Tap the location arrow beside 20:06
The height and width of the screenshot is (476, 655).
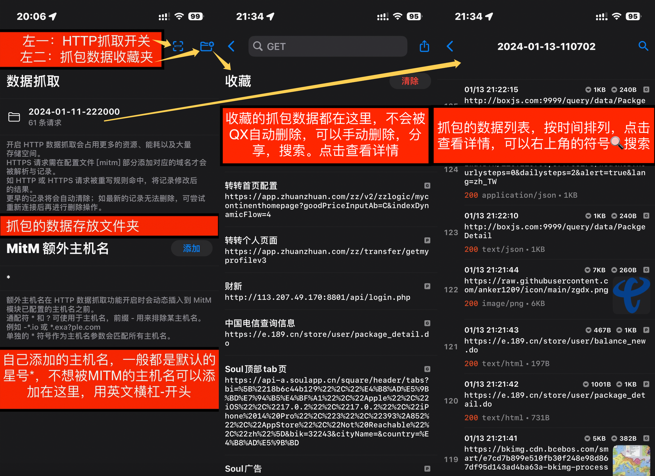(x=53, y=16)
